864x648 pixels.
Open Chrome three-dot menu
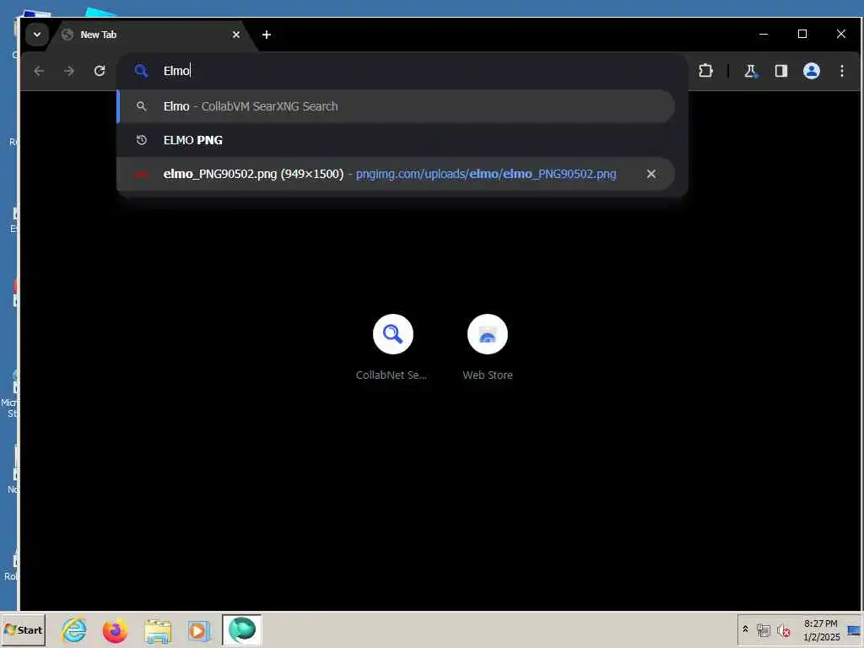click(x=842, y=71)
